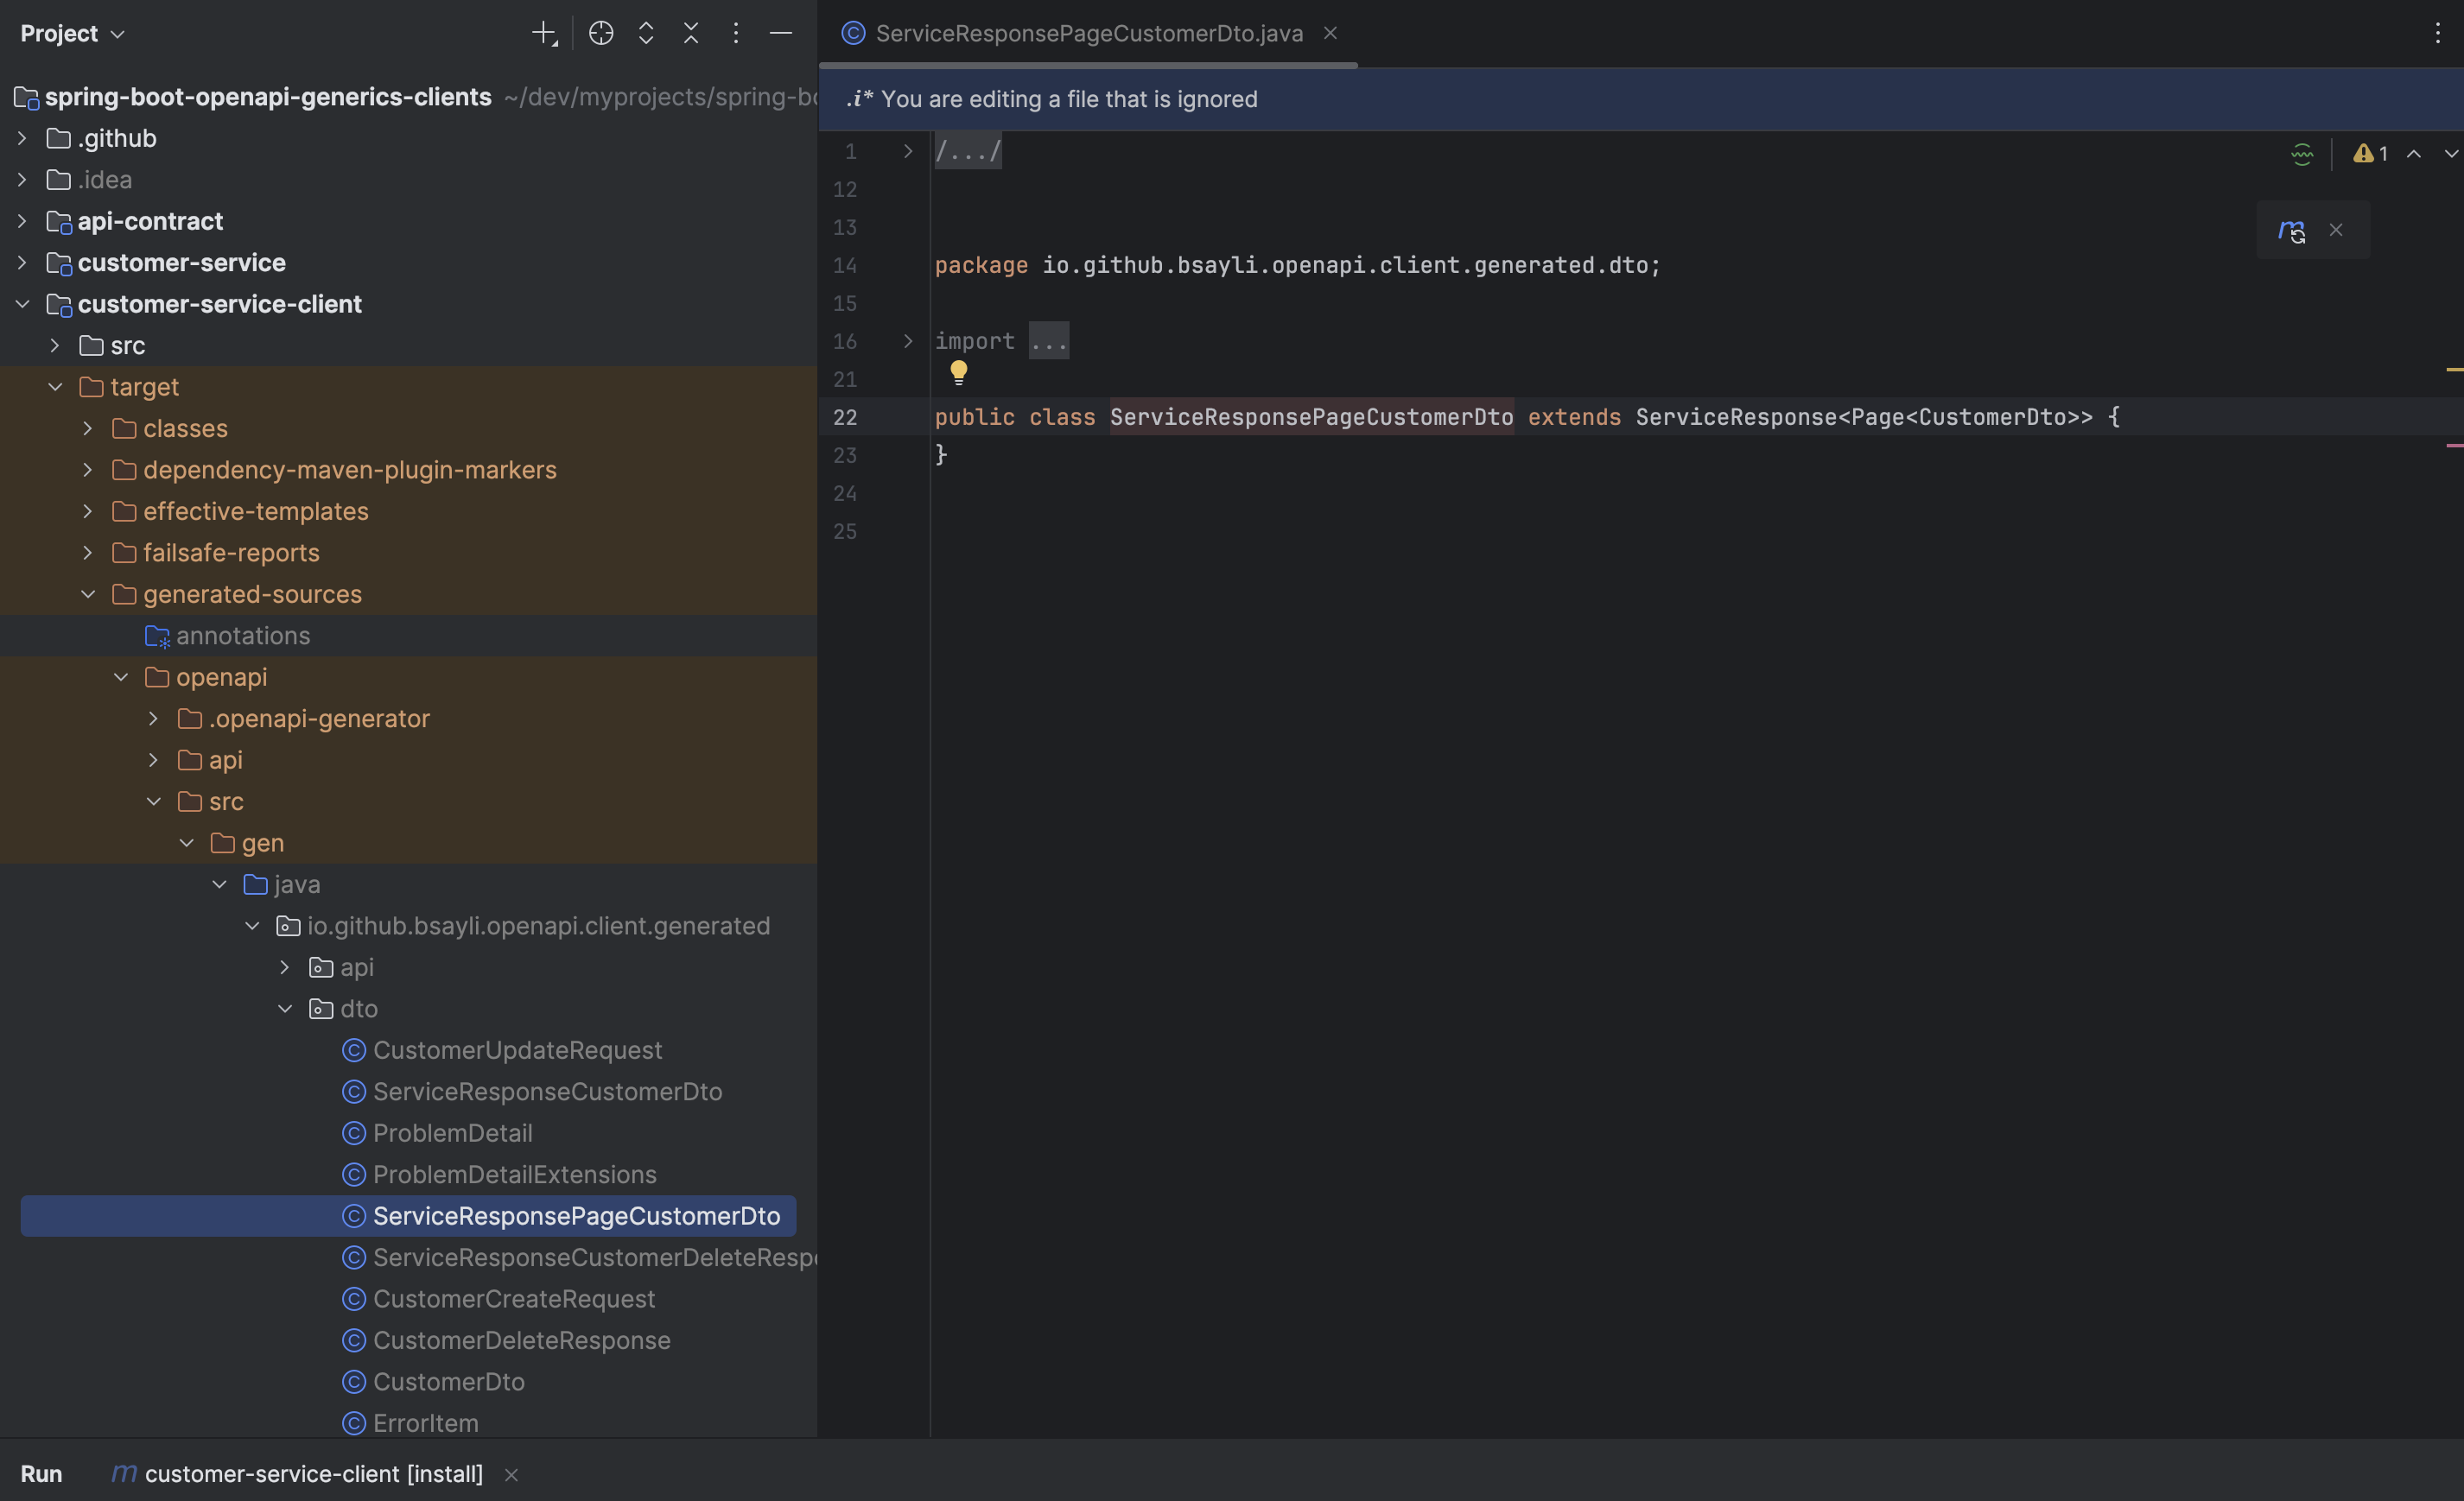Hide the Project tool window
Image resolution: width=2464 pixels, height=1501 pixels.
[781, 33]
